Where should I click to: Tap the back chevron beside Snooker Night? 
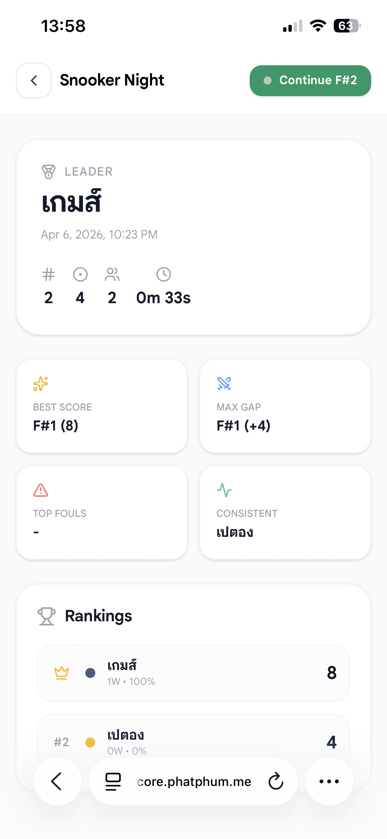pos(34,81)
